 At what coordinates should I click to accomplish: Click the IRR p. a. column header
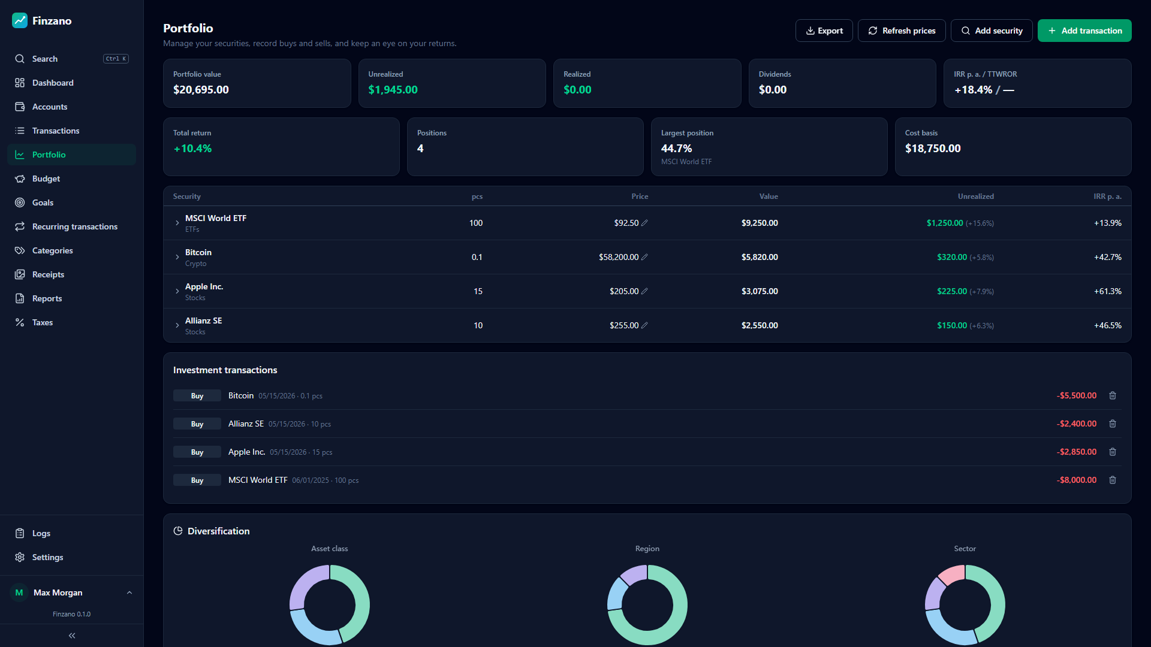click(1107, 196)
